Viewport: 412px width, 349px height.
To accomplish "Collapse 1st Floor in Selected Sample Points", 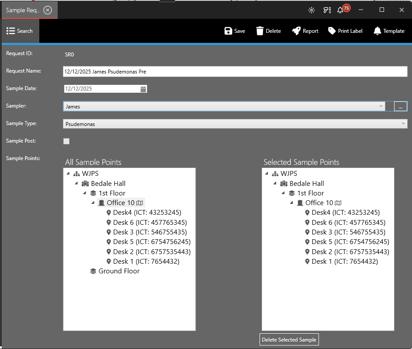I will pos(283,193).
